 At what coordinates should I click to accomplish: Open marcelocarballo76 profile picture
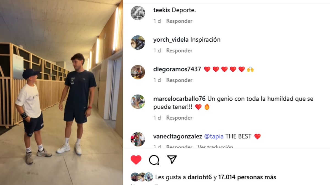(x=138, y=102)
